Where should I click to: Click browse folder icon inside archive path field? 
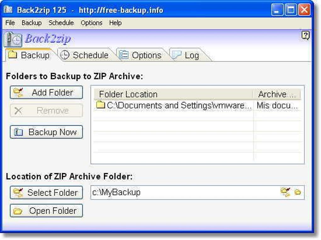(285, 192)
